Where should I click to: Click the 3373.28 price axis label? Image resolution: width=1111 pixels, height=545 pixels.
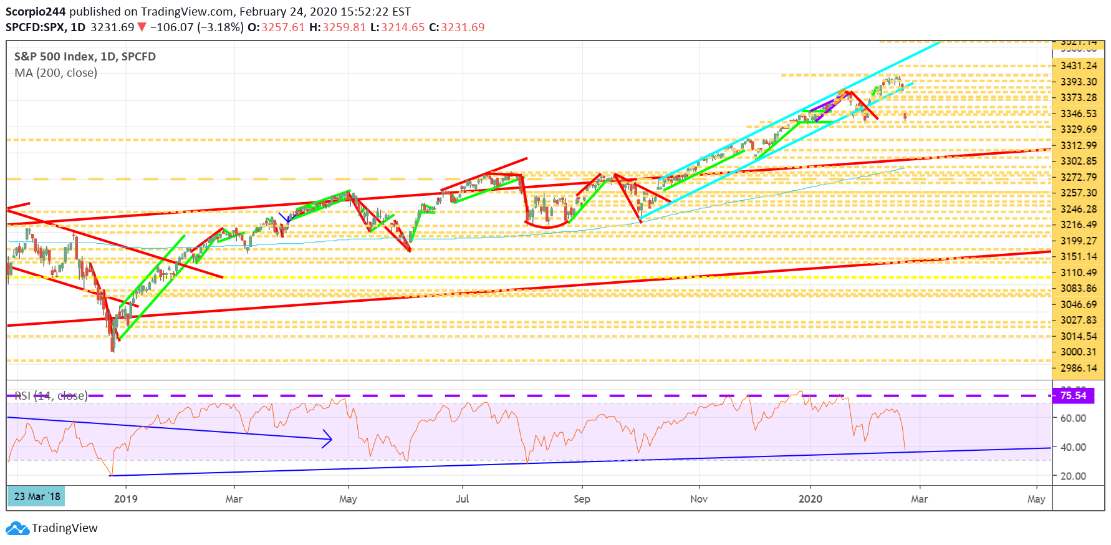click(x=1079, y=97)
